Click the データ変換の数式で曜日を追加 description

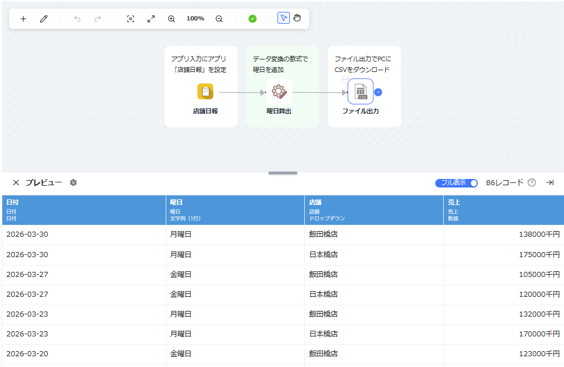click(x=280, y=64)
